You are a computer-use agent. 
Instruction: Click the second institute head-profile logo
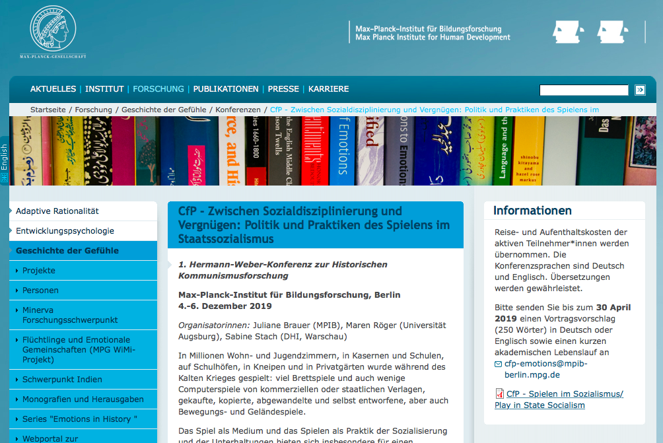coord(613,32)
